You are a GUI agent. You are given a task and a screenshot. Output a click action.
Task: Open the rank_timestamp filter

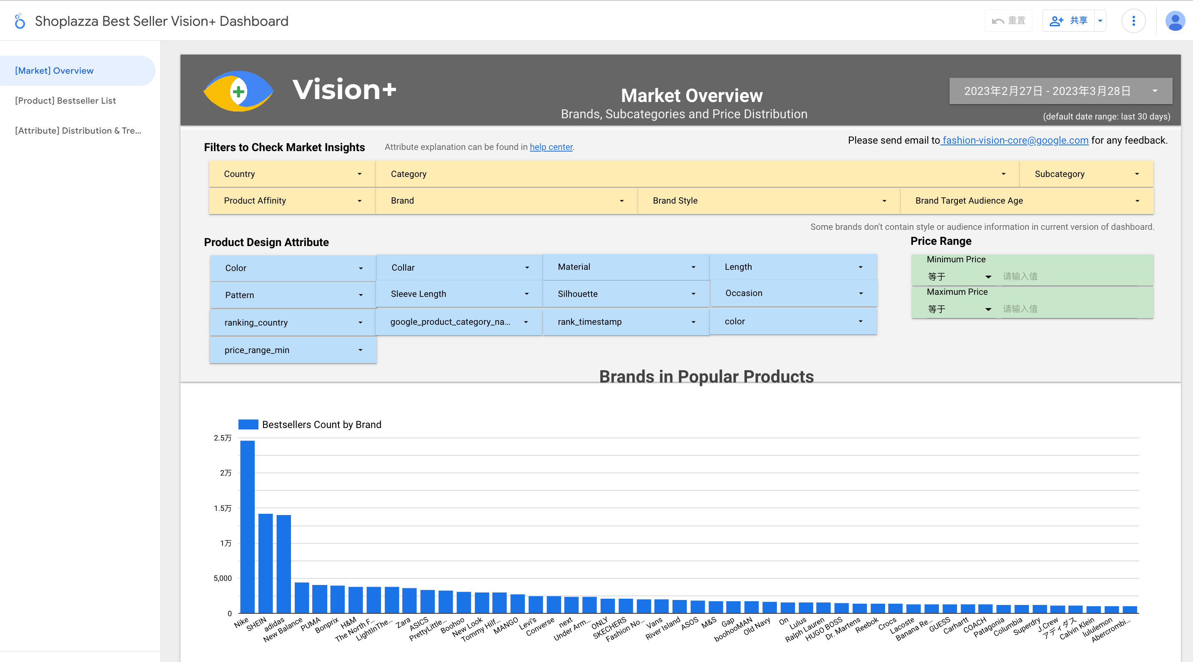626,322
